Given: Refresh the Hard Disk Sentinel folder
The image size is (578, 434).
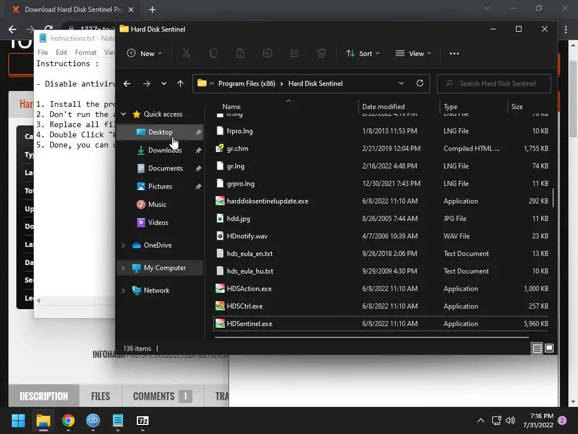Looking at the screenshot, I should click(420, 84).
